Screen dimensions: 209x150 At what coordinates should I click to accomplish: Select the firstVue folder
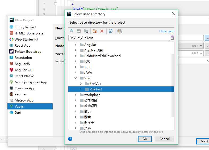(95, 84)
